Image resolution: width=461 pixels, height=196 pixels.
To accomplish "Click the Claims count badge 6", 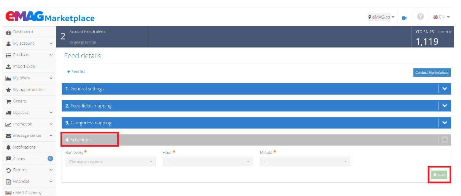I will tap(50, 158).
